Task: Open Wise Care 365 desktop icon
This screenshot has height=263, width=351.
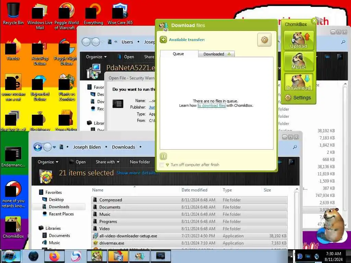Action: coord(120,14)
